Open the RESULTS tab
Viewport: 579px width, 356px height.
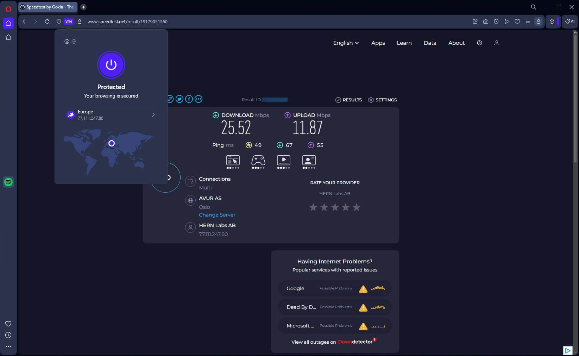pos(348,100)
